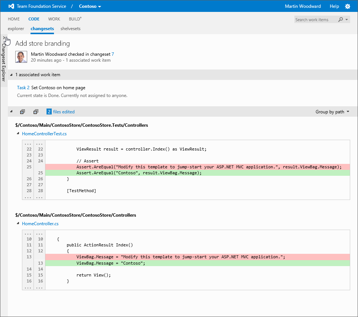This screenshot has width=358, height=317.
Task: Switch to the WORK tab
Action: pyautogui.click(x=54, y=19)
